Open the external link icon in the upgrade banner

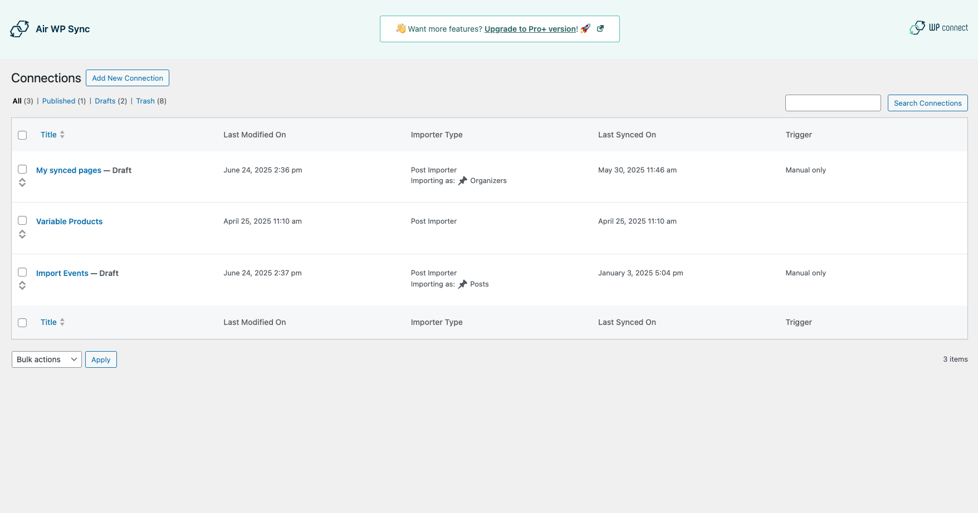click(x=600, y=29)
